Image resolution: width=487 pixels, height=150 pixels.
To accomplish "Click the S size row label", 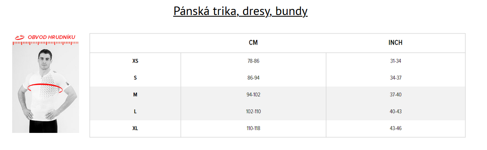I will click(135, 78).
